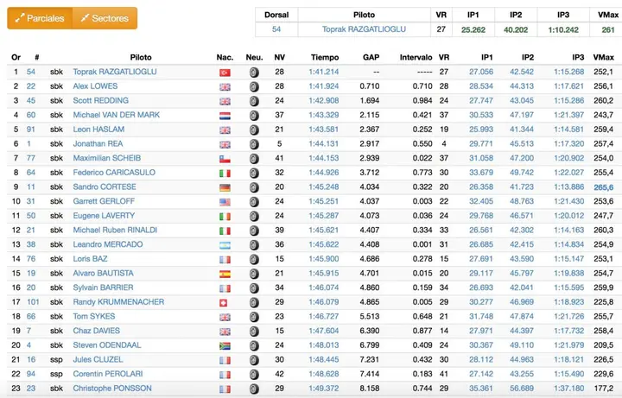Click tyre icon in Chaz Davies's row
622x398 pixels.
point(254,332)
